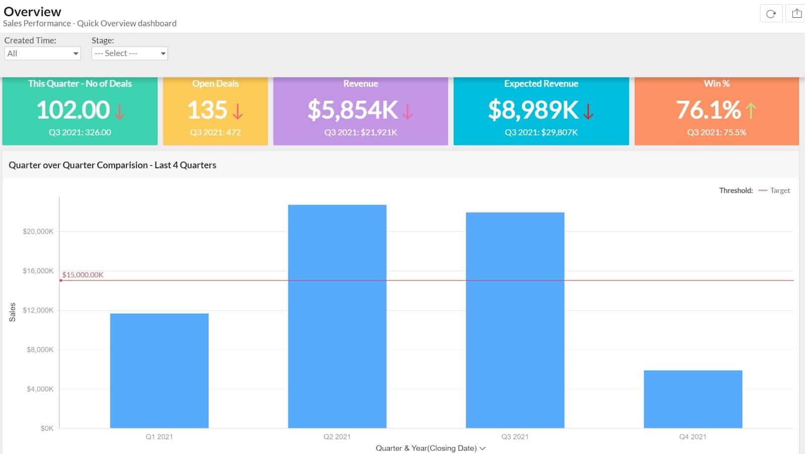This screenshot has width=805, height=454.
Task: Click the $15,000.00K threshold label
Action: point(82,275)
